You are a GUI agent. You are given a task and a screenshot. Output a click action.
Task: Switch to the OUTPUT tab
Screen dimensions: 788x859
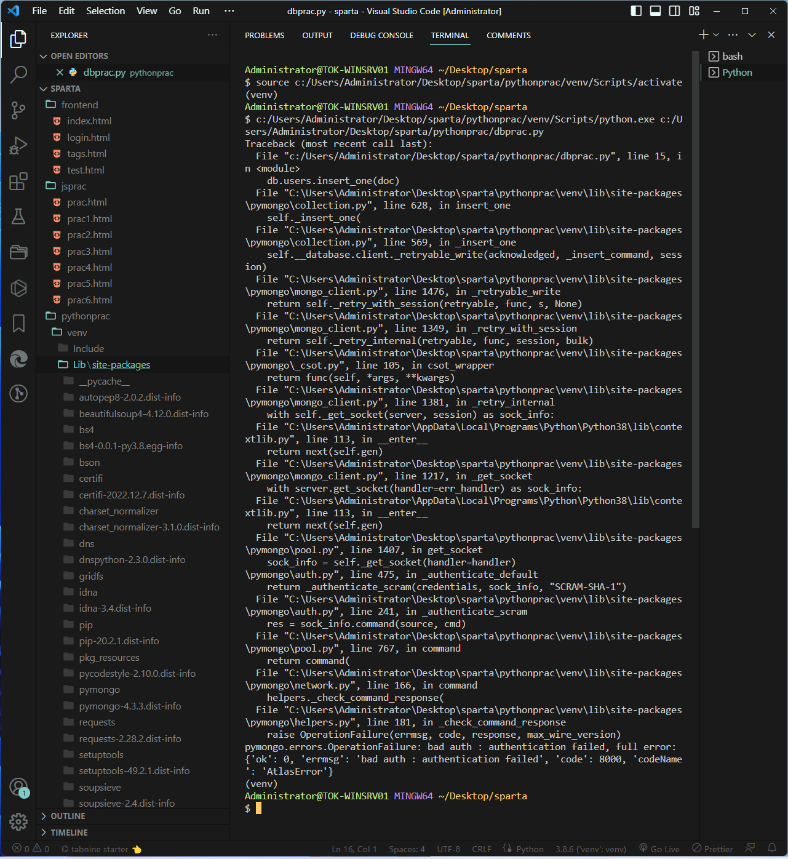pyautogui.click(x=317, y=36)
